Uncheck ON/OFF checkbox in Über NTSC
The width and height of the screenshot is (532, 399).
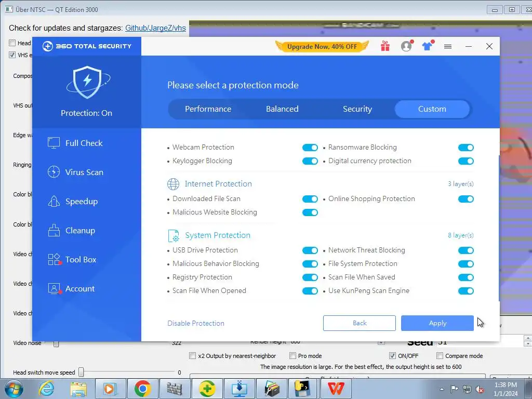coord(392,356)
